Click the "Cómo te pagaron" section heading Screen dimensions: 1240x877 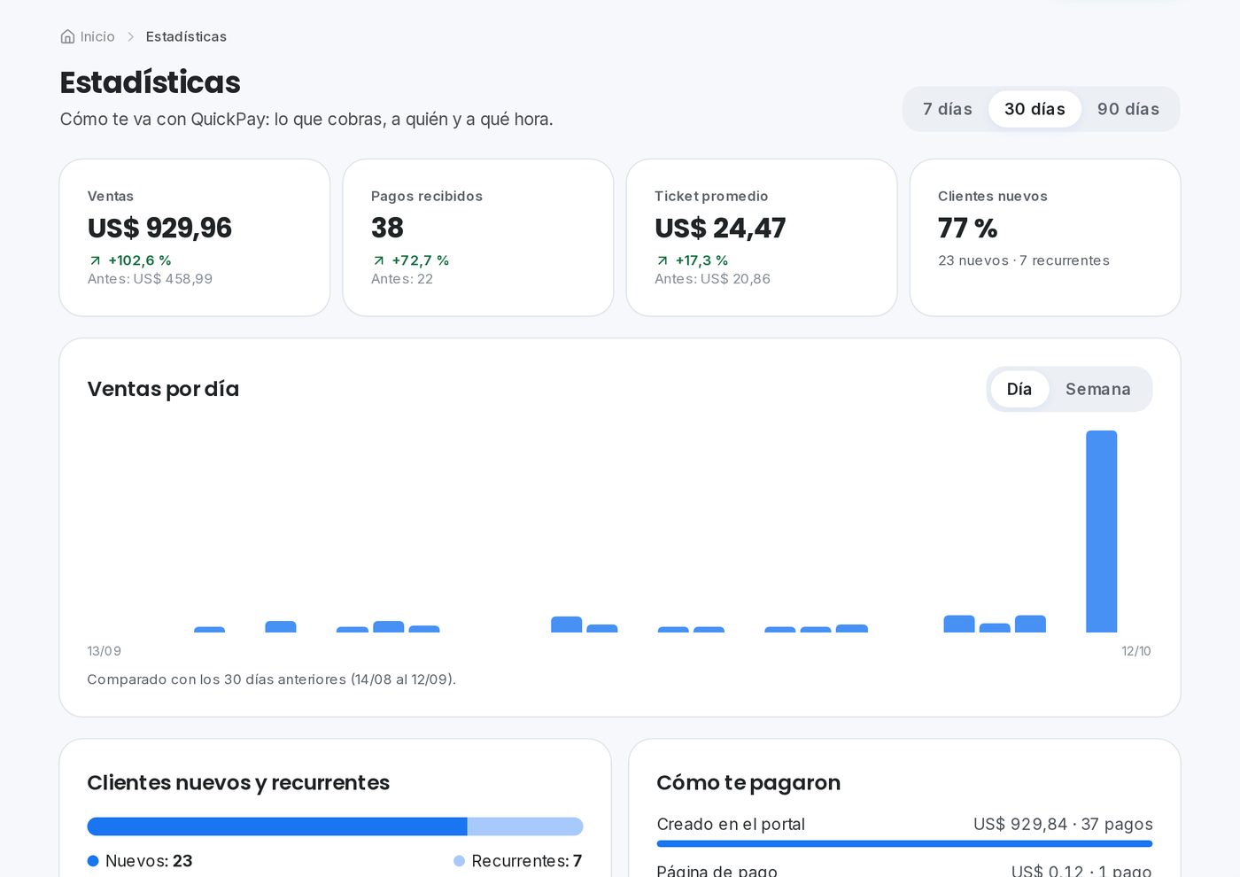point(748,783)
